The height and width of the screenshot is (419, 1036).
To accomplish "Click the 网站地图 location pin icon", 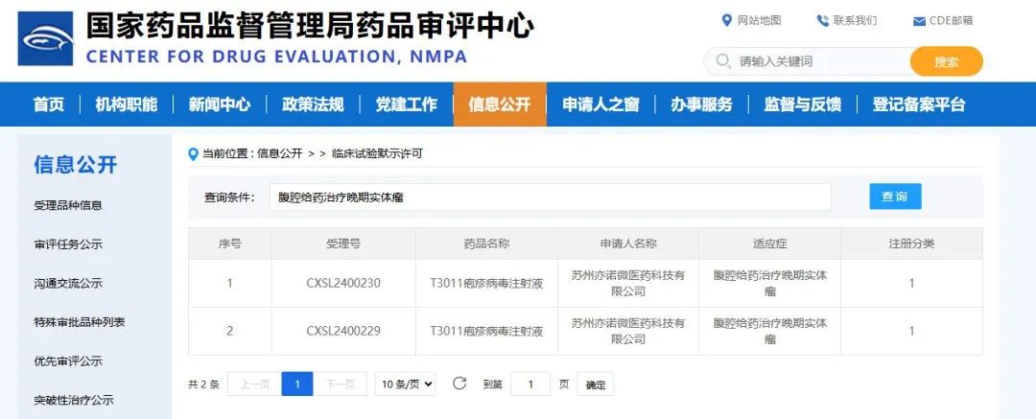I will click(727, 20).
